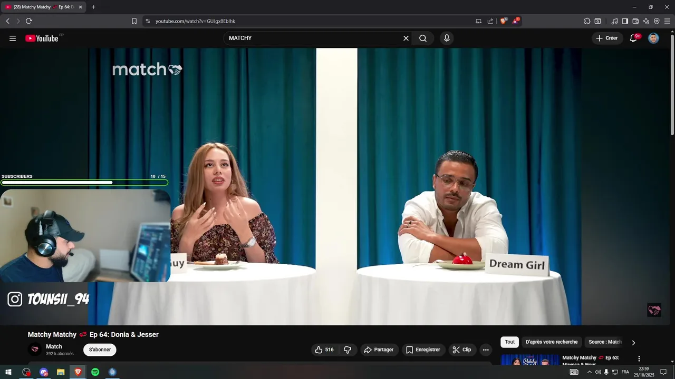This screenshot has width=675, height=379.
Task: Install or cast via screen icon in address bar
Action: pos(478,21)
